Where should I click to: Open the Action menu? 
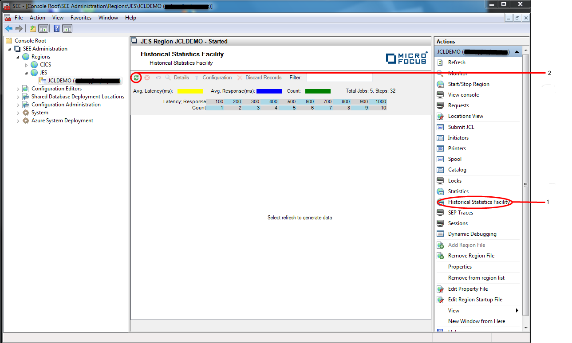[x=37, y=18]
